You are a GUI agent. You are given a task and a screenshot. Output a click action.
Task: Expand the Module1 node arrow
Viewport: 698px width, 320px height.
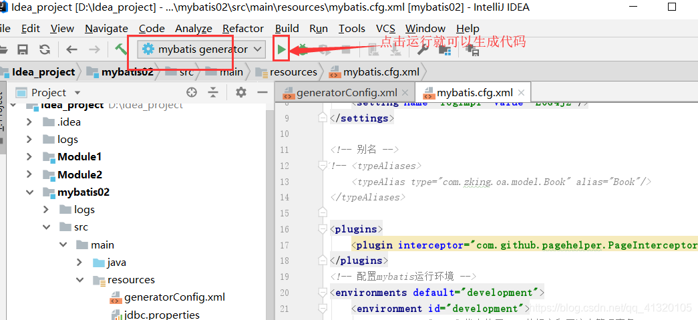[29, 157]
